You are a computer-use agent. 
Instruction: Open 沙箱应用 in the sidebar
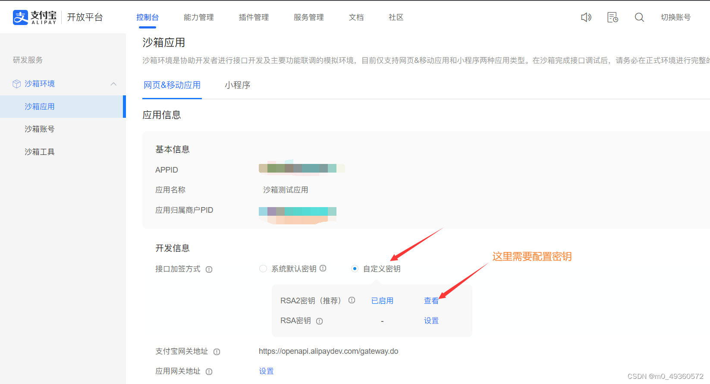[x=63, y=107]
